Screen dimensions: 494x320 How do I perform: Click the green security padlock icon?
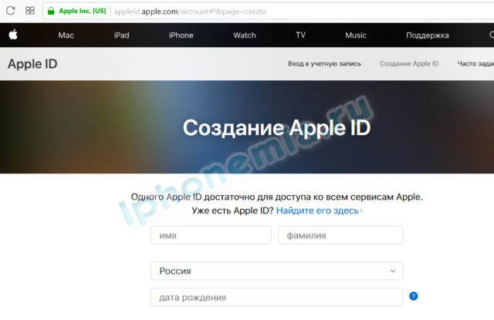pyautogui.click(x=51, y=11)
